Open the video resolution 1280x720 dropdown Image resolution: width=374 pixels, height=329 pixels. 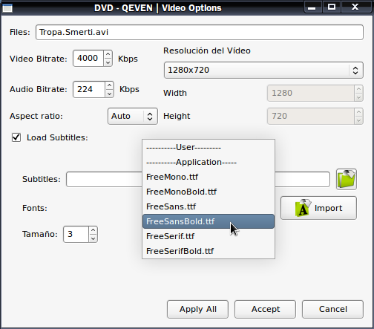pos(263,70)
